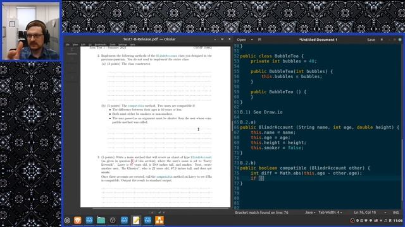Screen dimensions: 405x227
Task: Open the Help menu in Okular
Action: tap(132, 45)
